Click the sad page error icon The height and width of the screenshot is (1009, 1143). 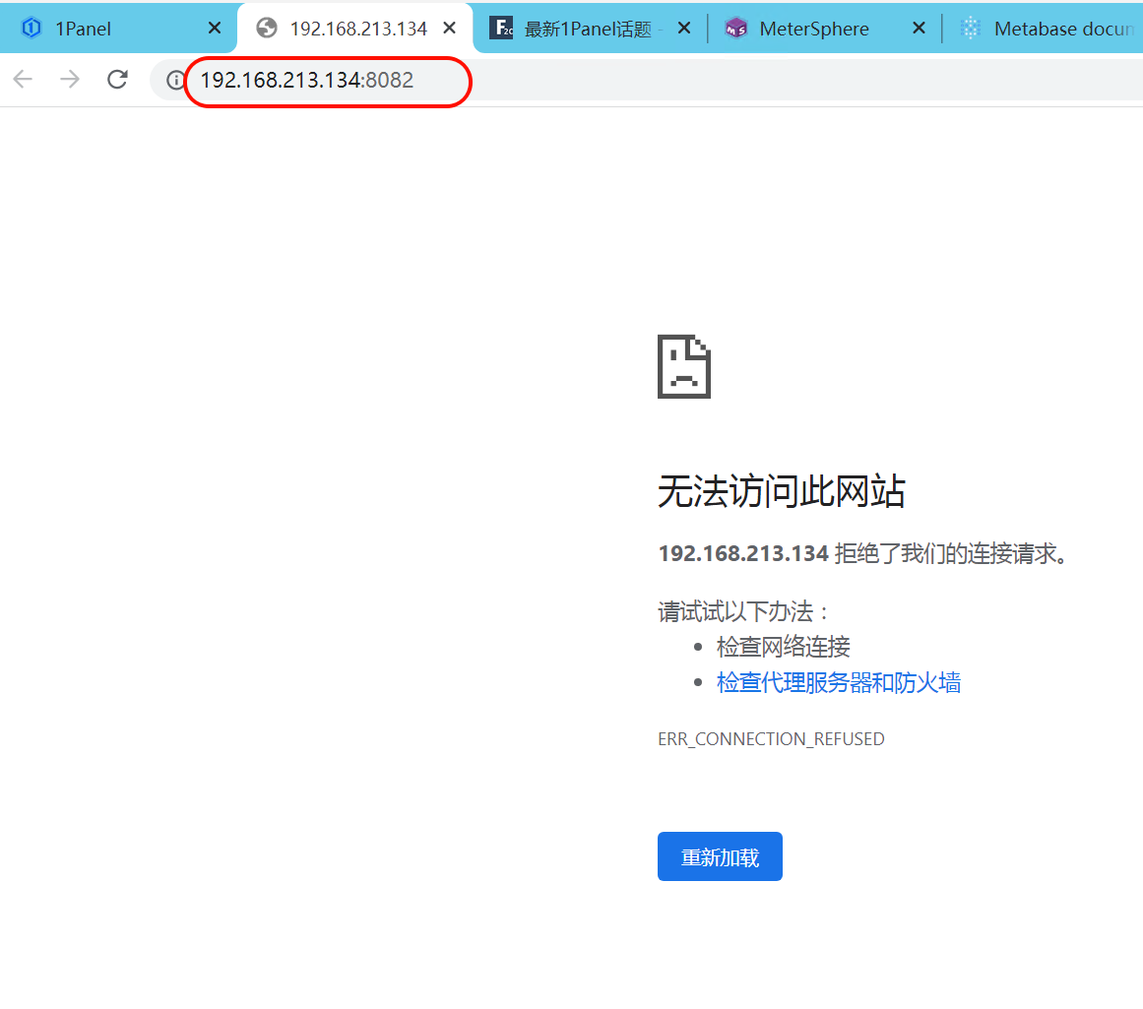coord(683,366)
